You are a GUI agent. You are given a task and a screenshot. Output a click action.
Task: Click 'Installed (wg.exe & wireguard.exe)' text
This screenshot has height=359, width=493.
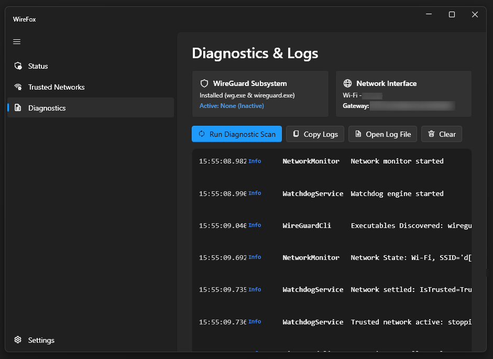(x=247, y=95)
